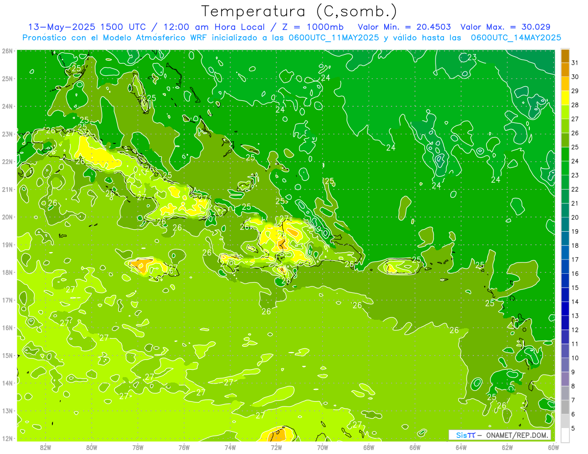Click the color bar label 17
This screenshot has width=588, height=454.
coord(575,260)
